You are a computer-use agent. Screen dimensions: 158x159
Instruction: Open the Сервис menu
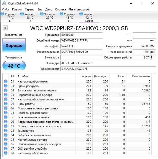[x=30, y=9]
